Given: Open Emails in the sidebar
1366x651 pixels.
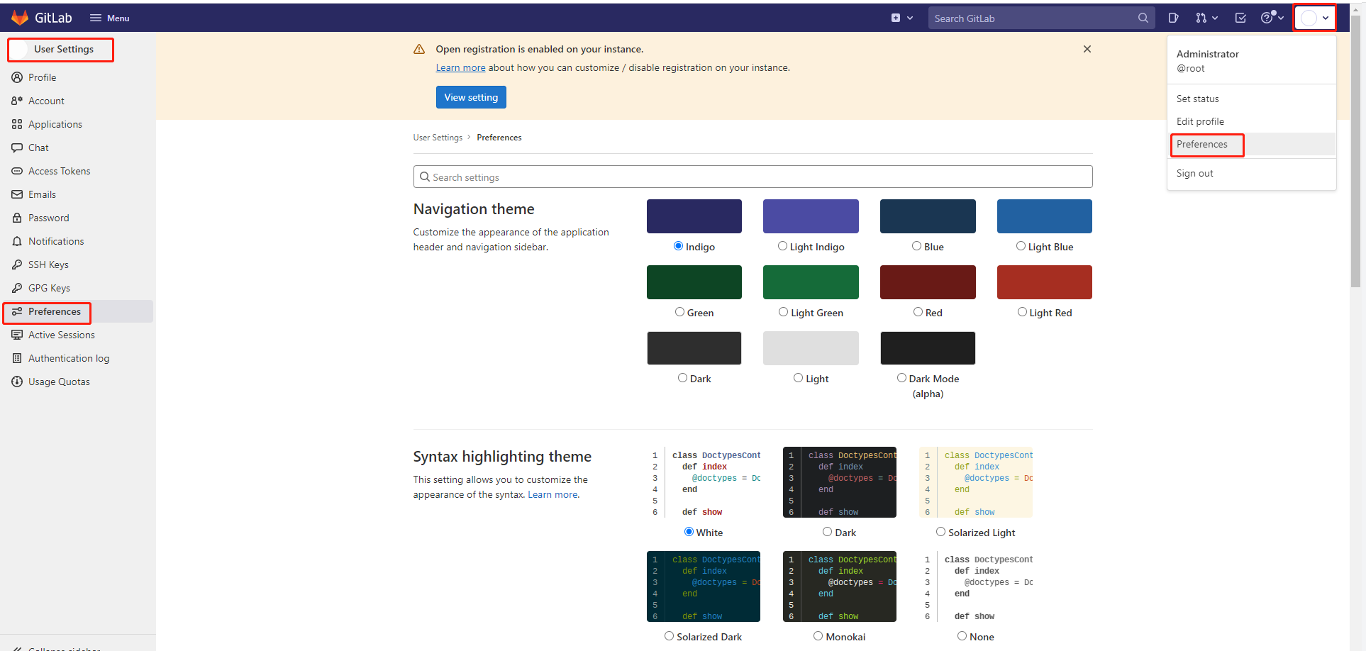Looking at the screenshot, I should pos(42,194).
